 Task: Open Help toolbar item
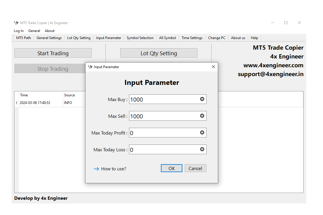[254, 38]
